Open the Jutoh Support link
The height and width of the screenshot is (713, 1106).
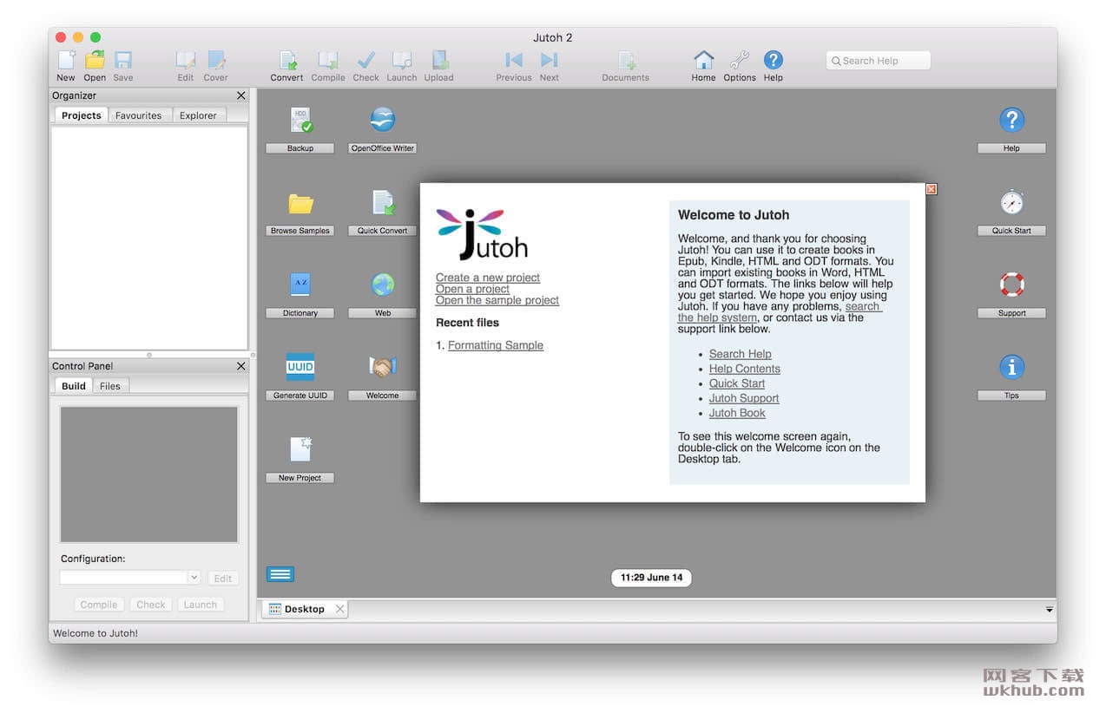744,398
